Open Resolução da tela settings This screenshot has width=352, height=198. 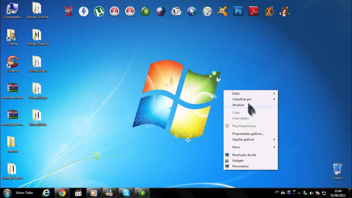coord(251,155)
